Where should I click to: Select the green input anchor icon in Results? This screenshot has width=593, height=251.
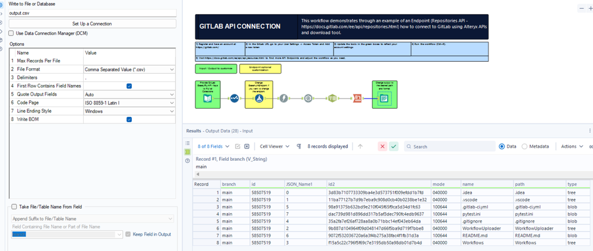point(187,152)
